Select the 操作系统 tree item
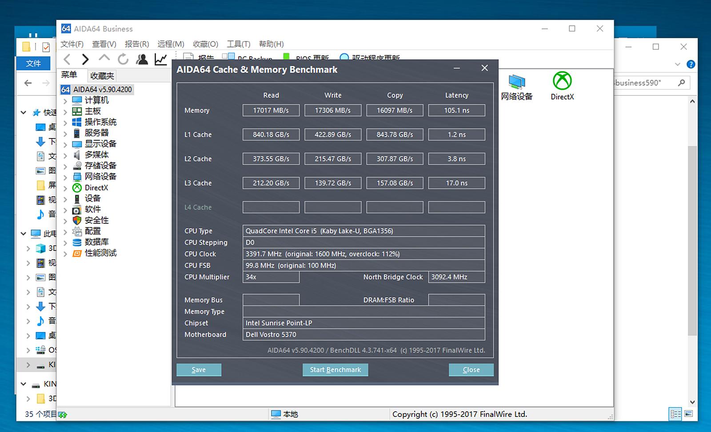This screenshot has width=711, height=432. [100, 122]
